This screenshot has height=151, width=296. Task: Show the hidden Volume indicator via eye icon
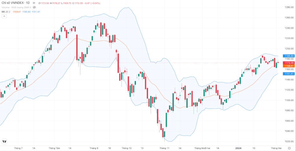[34, 7]
